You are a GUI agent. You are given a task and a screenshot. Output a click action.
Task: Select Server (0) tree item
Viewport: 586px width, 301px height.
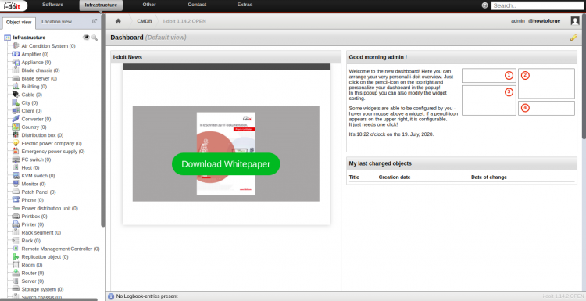(x=33, y=281)
